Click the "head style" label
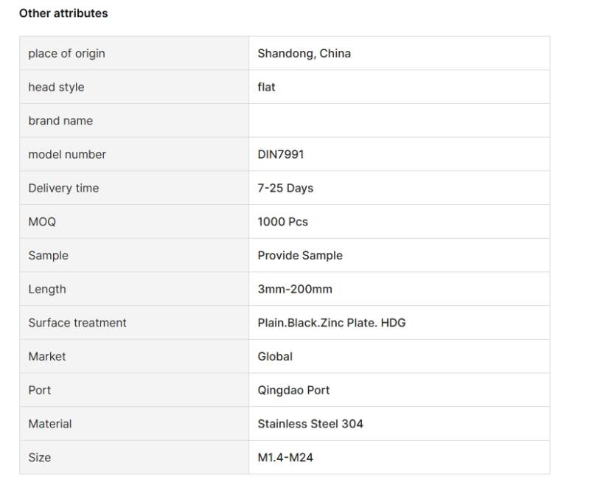The image size is (589, 488). pyautogui.click(x=56, y=87)
